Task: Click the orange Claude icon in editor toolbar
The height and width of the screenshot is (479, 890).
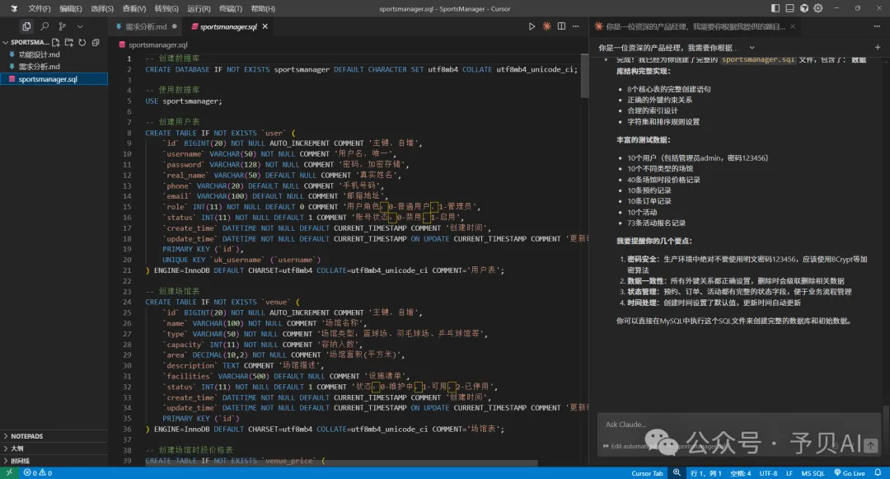Action: pos(546,26)
